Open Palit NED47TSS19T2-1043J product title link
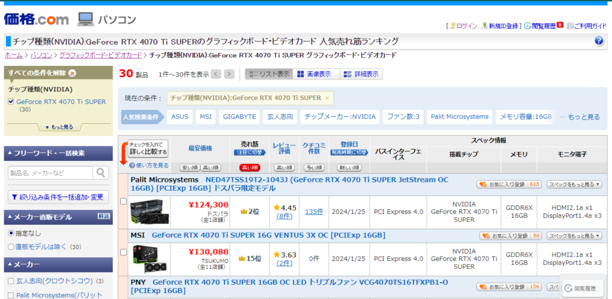The width and height of the screenshot is (612, 299). 290,184
